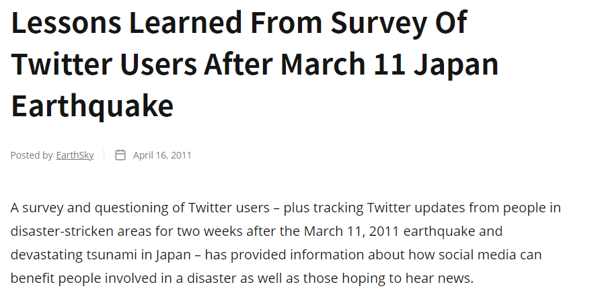This screenshot has width=594, height=301.
Task: Click the "Posted by" label
Action: tap(32, 155)
